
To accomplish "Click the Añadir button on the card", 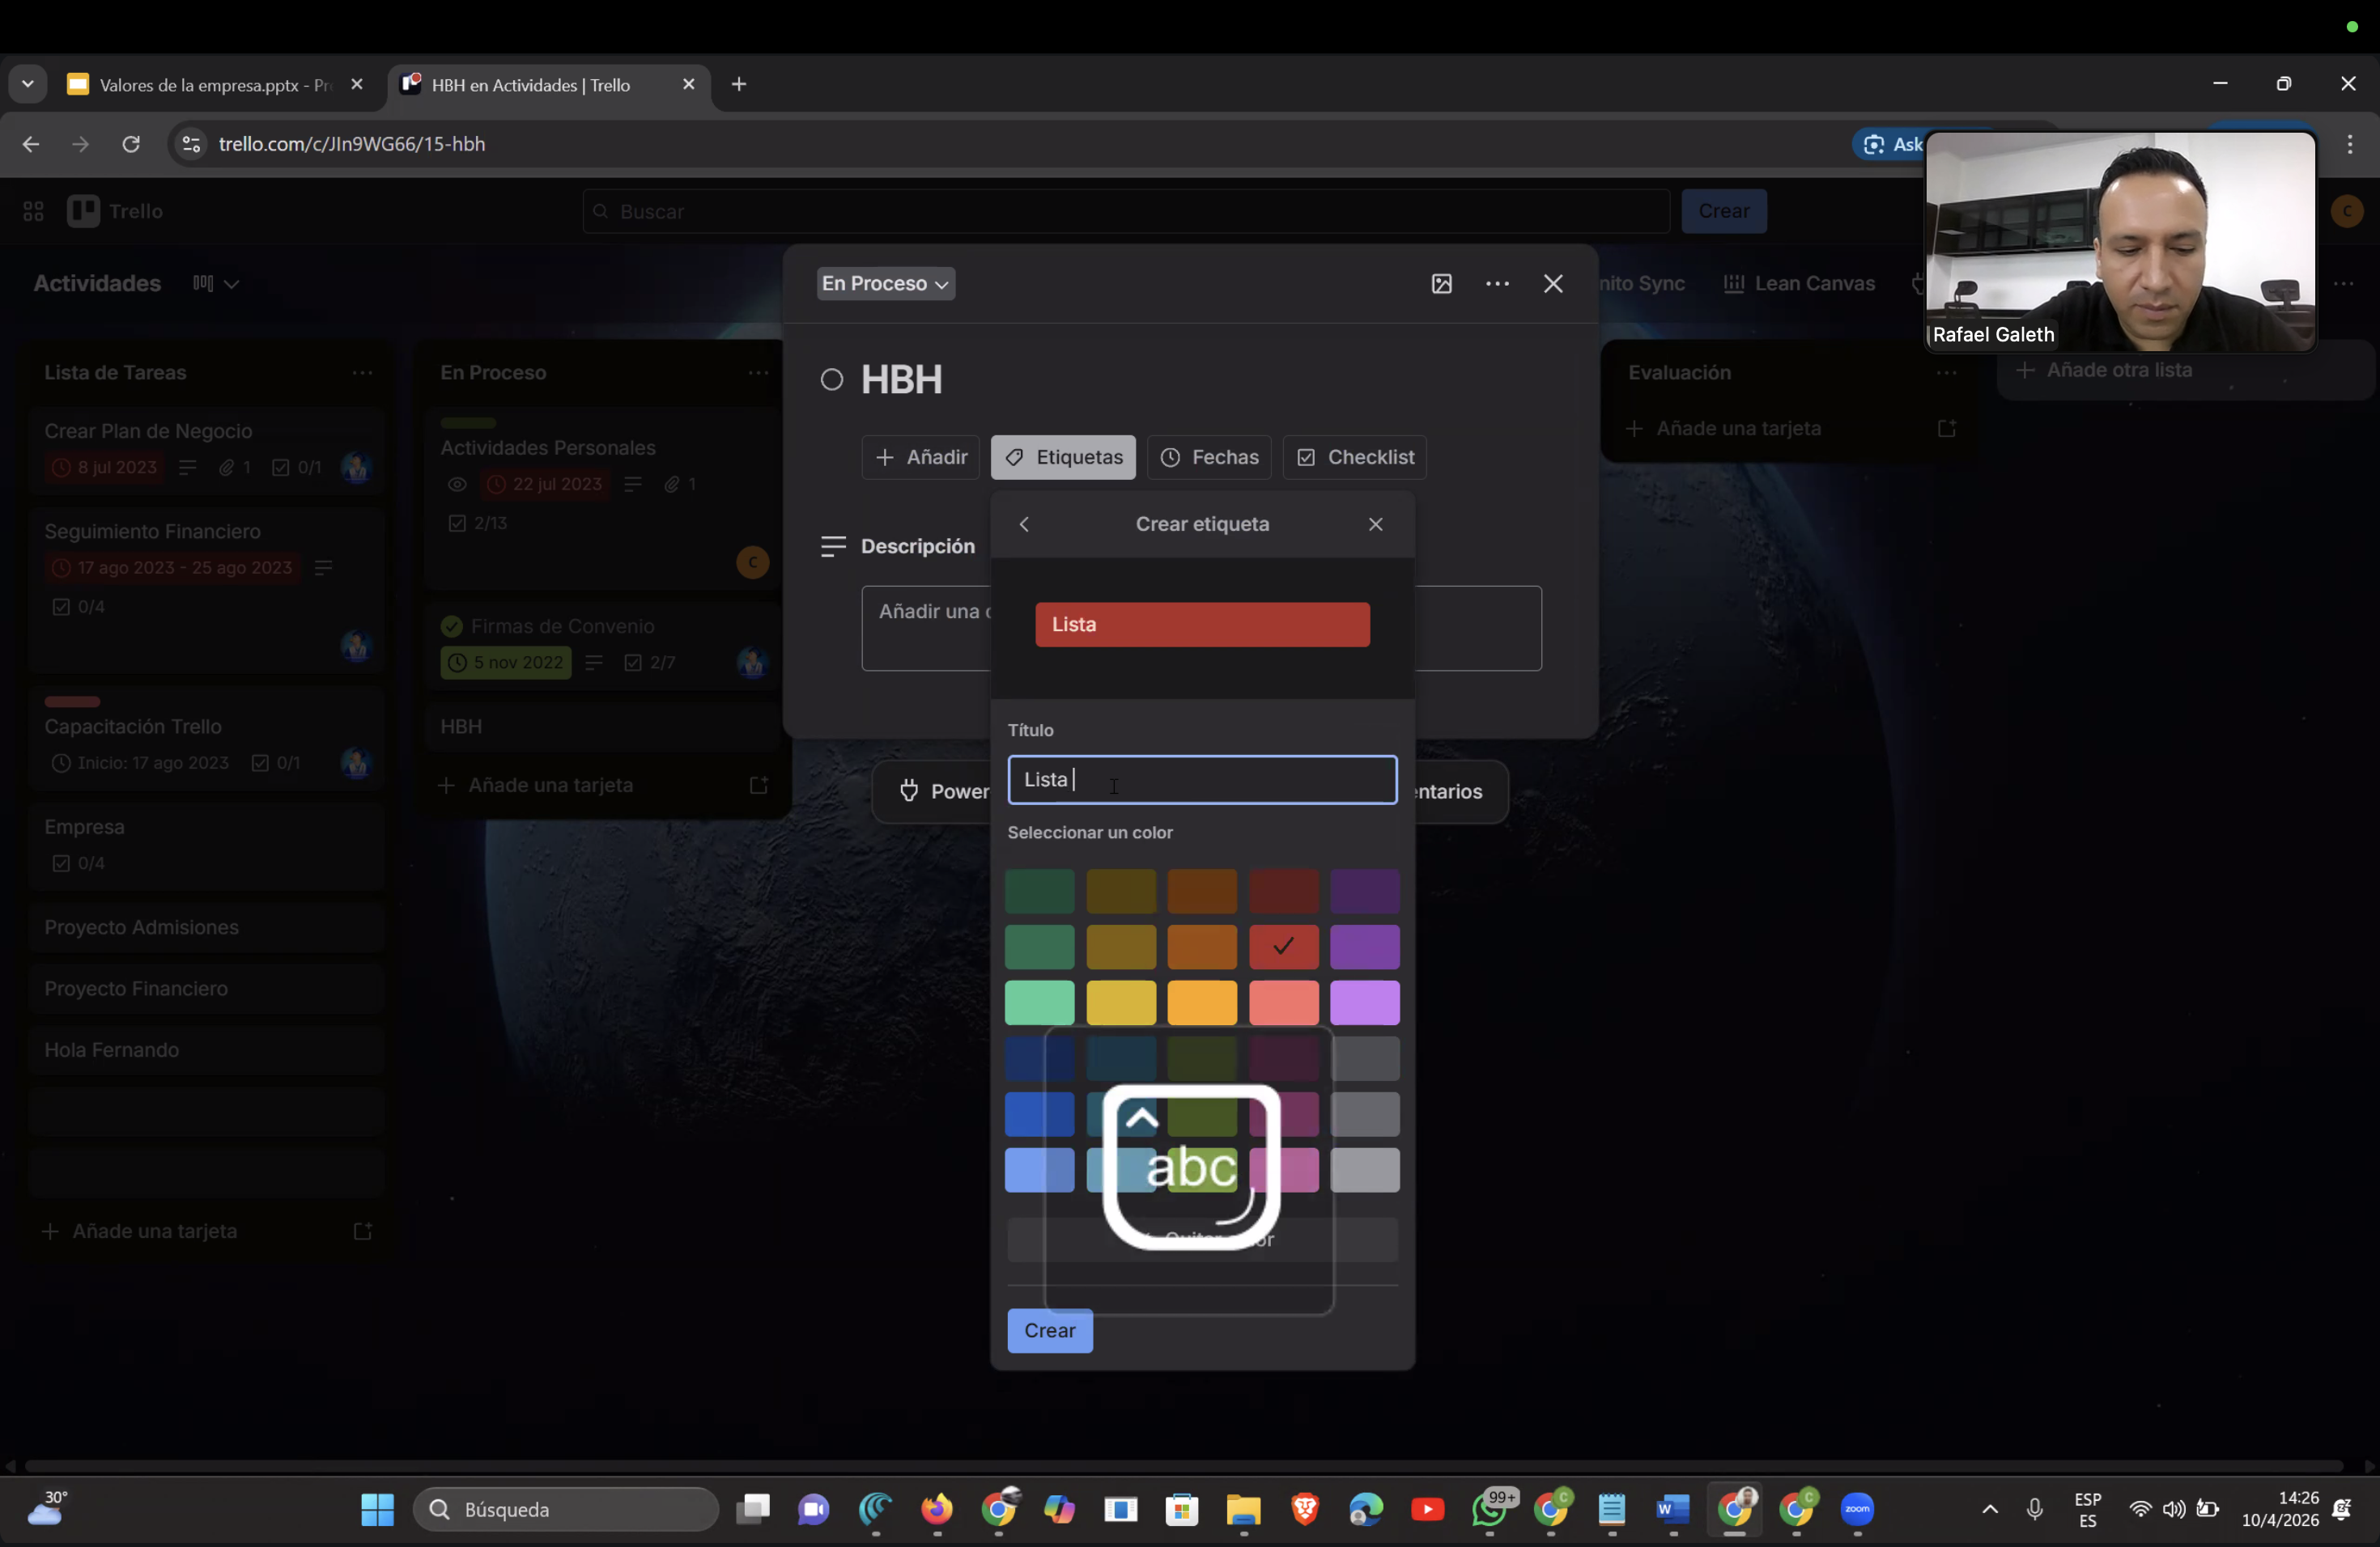I will (920, 456).
